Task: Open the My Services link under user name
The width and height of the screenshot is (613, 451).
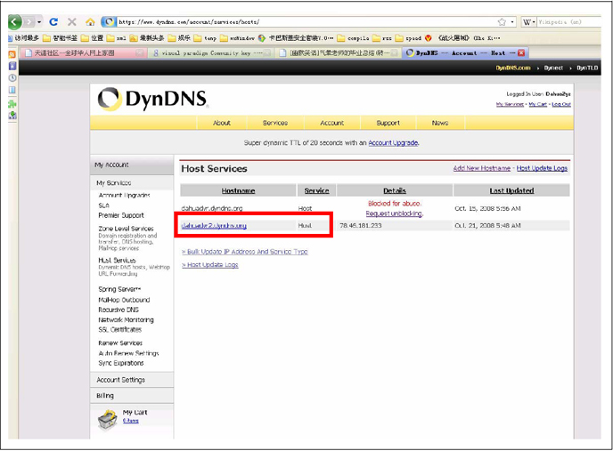Action: [x=510, y=104]
